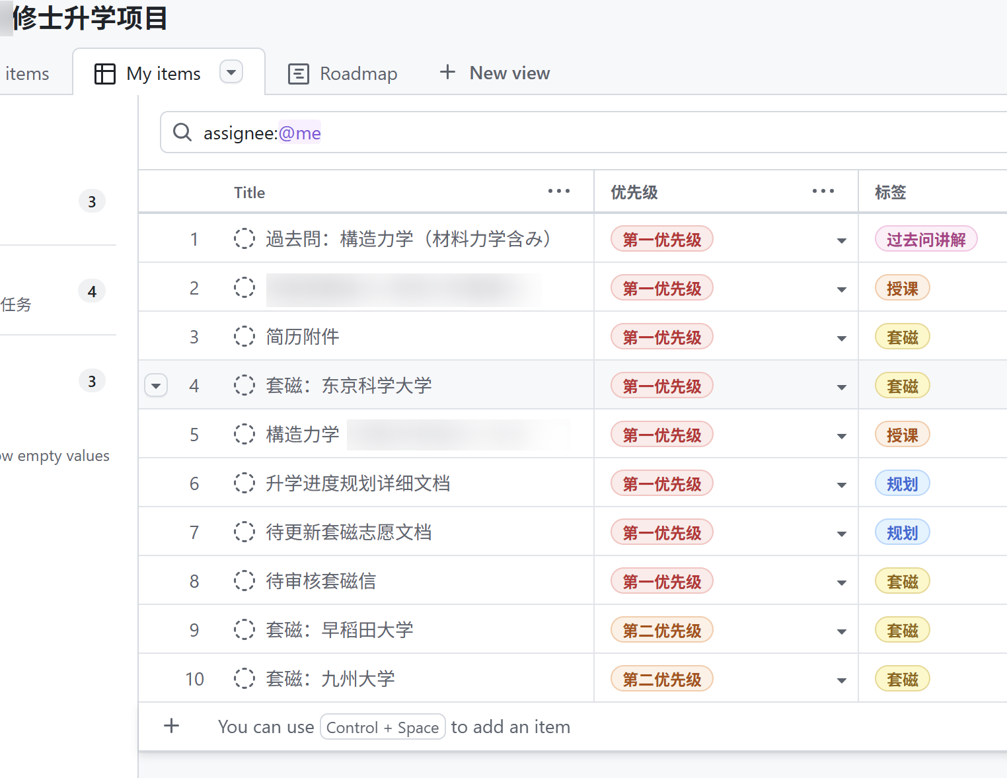Open priority dropdown for 待审核套磁信

point(841,583)
